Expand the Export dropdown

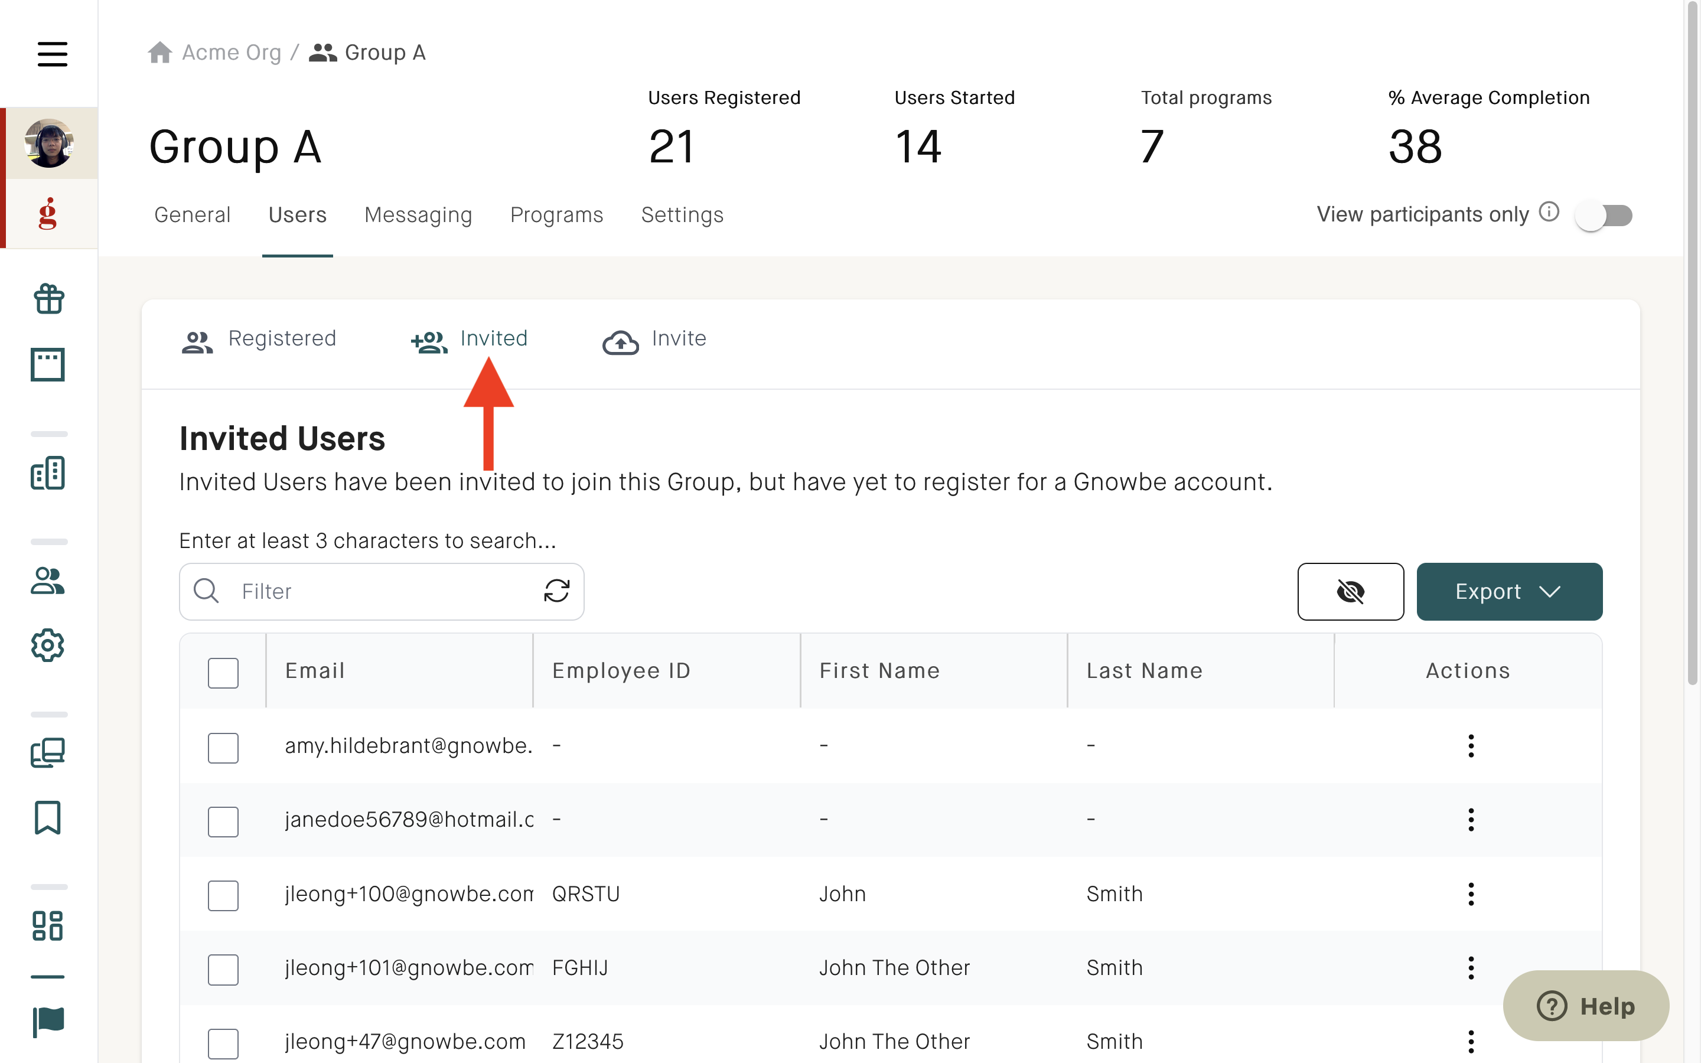point(1509,591)
